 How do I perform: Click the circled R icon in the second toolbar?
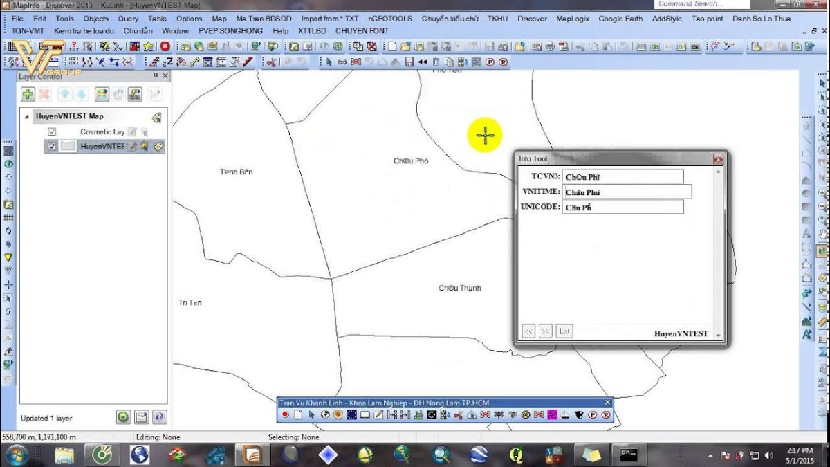coord(503,62)
